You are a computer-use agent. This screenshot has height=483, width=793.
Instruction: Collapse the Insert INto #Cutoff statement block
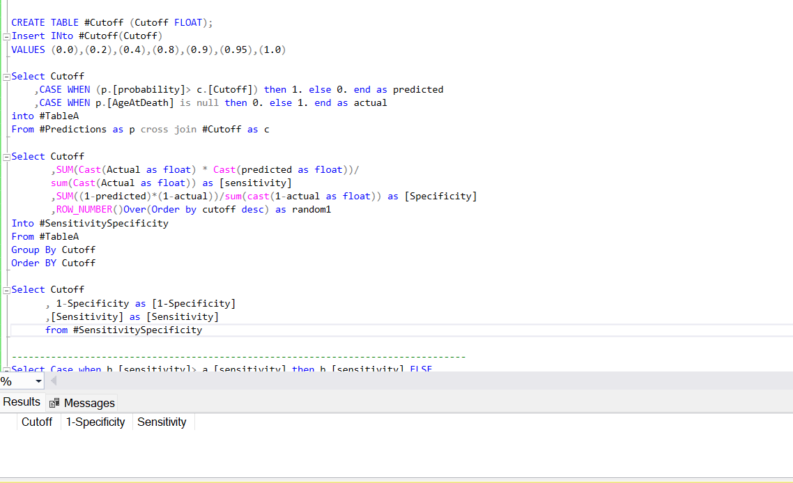pos(6,36)
